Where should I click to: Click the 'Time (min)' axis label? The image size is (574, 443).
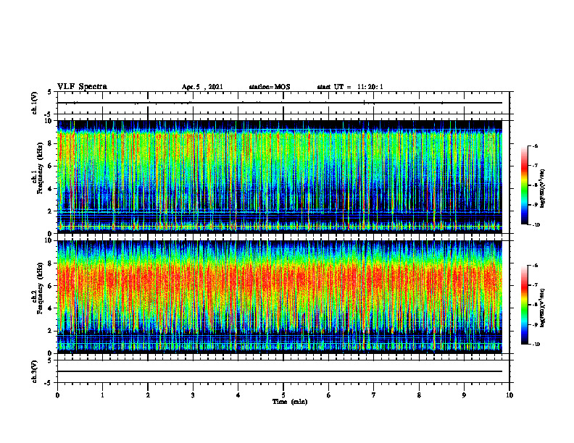click(290, 402)
